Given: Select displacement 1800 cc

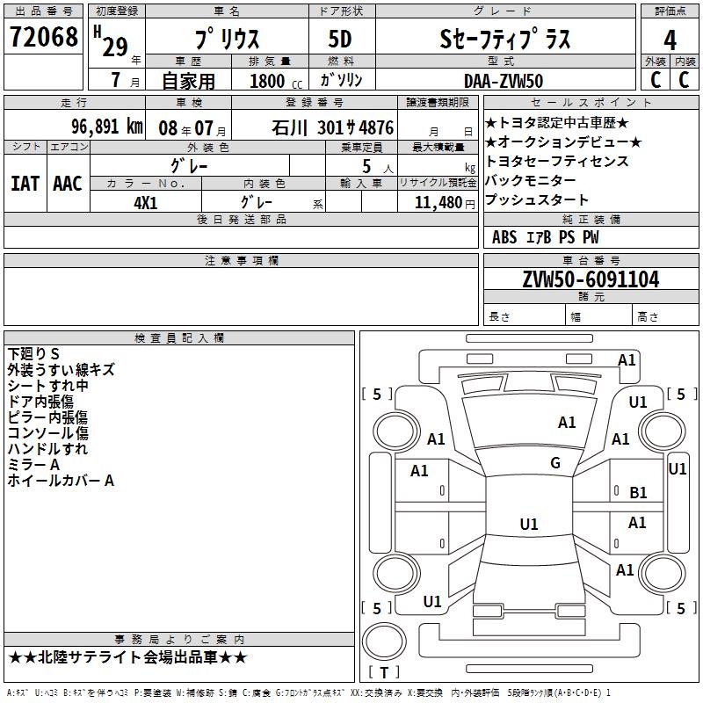Looking at the screenshot, I should (276, 81).
